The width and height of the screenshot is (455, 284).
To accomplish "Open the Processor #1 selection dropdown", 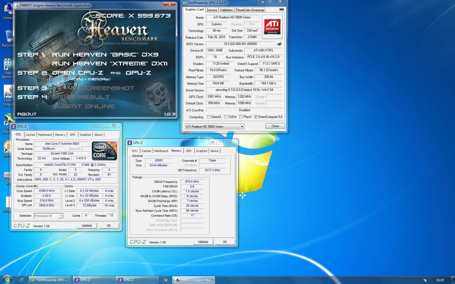I will [x=48, y=216].
